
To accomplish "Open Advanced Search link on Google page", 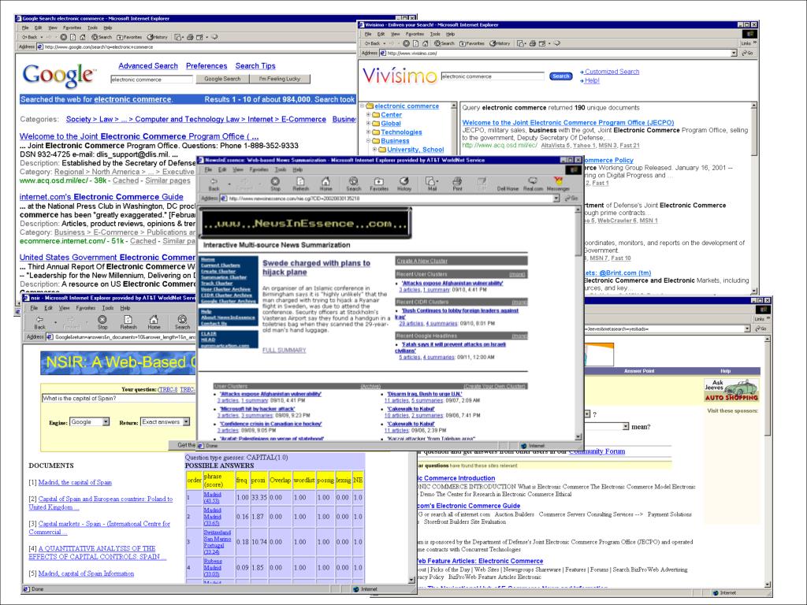I will [148, 66].
